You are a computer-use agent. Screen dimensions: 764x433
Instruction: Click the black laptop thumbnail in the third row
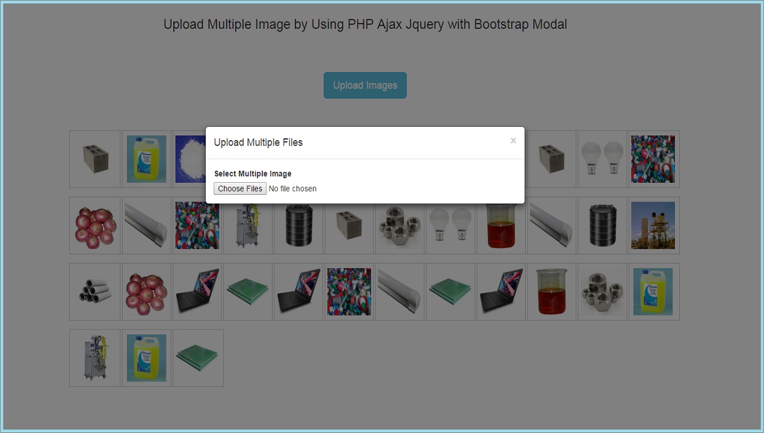[197, 291]
